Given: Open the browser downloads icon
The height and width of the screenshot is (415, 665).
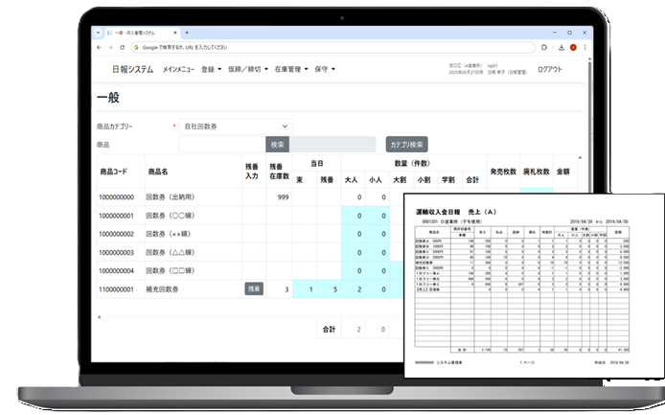Looking at the screenshot, I should point(562,48).
